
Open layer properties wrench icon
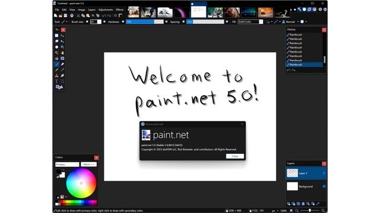[318, 204]
